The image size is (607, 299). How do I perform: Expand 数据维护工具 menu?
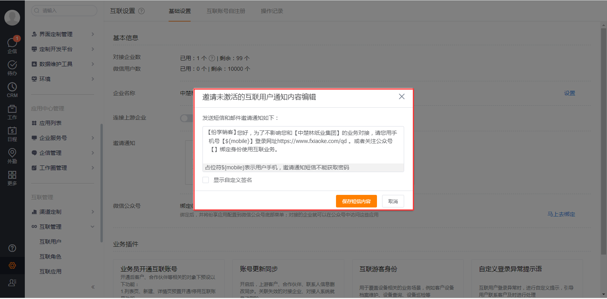[63, 64]
